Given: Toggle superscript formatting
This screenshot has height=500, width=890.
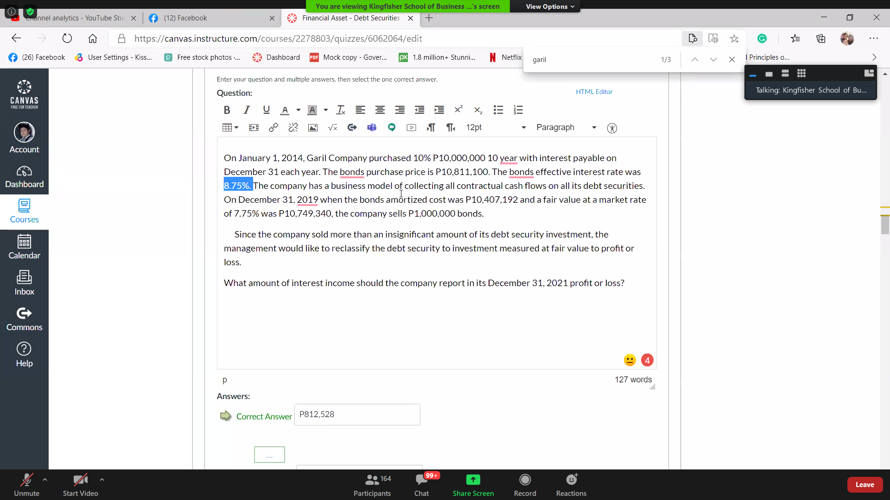Looking at the screenshot, I should coord(458,110).
